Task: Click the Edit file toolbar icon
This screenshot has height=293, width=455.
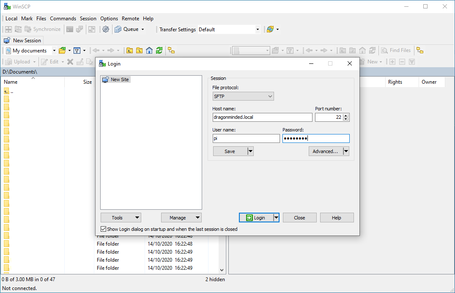Action: [49, 62]
